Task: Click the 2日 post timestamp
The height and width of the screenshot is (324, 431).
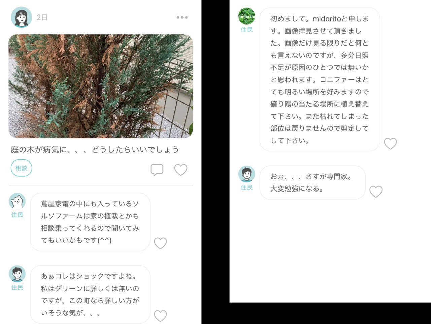Action: click(42, 18)
